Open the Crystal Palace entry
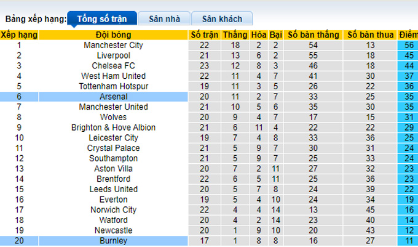 point(113,148)
